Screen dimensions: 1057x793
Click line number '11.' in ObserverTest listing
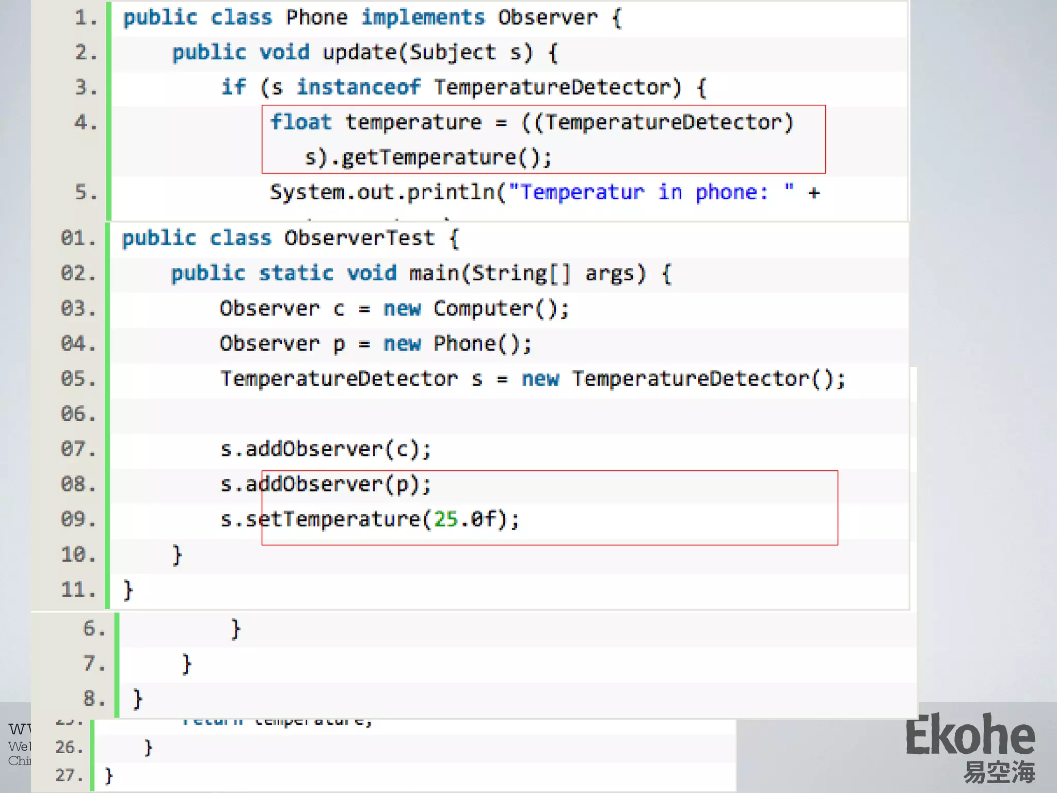(x=78, y=590)
